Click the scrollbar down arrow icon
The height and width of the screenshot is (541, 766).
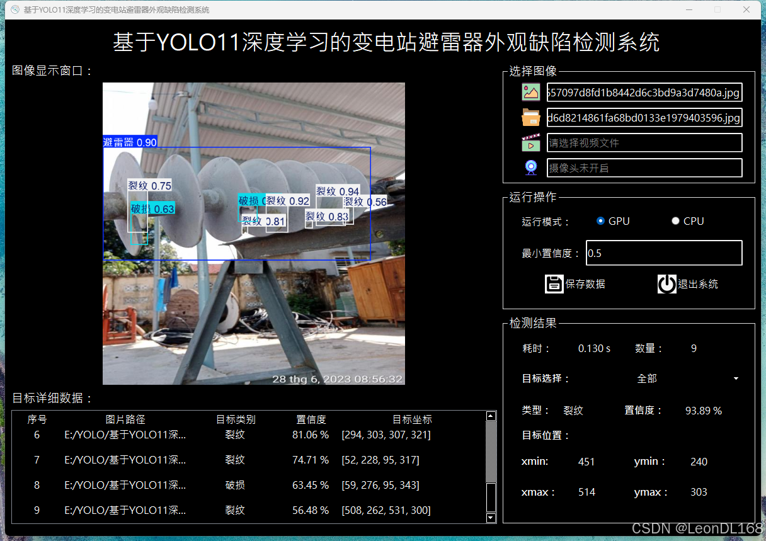(x=491, y=518)
